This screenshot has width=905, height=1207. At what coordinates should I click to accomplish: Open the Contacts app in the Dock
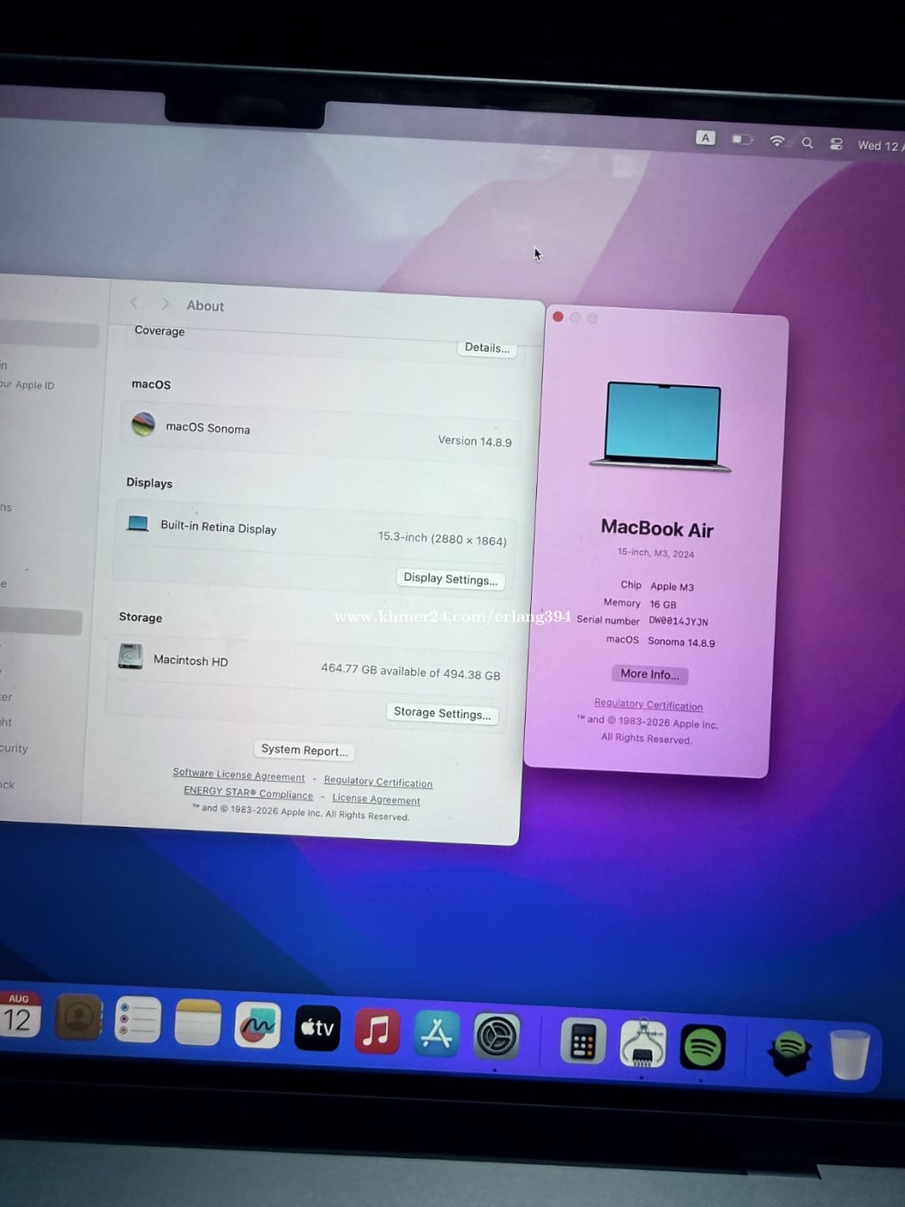pyautogui.click(x=78, y=1017)
